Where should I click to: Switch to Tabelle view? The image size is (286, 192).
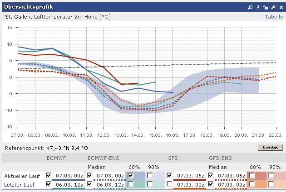tap(274, 17)
